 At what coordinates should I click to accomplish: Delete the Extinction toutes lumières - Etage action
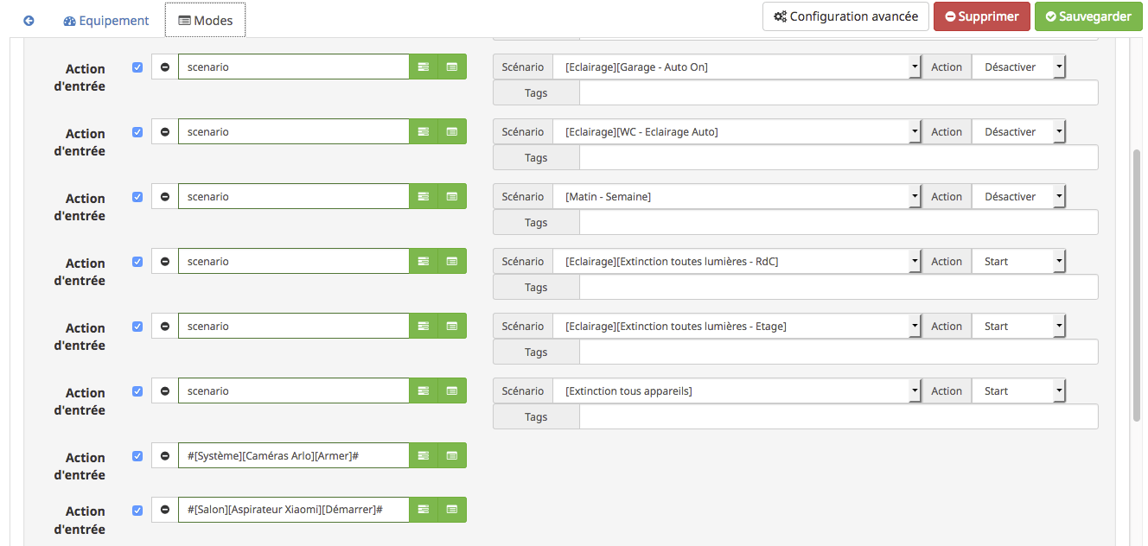pyautogui.click(x=165, y=326)
